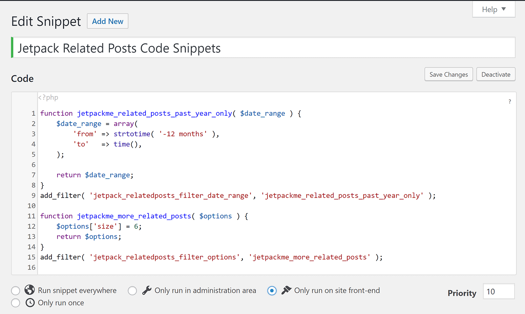Click the globe icon for run everywhere
The width and height of the screenshot is (525, 314).
tap(30, 290)
